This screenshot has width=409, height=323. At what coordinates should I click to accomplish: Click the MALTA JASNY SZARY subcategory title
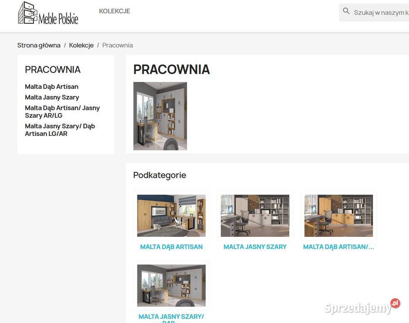[x=255, y=247]
